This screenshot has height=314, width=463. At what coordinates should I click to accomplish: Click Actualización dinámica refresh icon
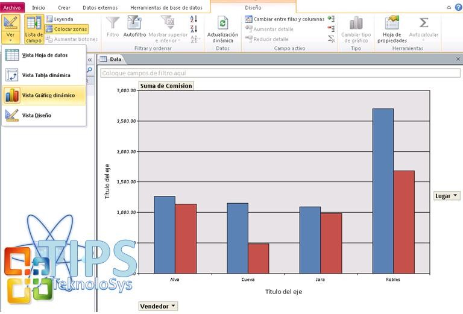(x=222, y=23)
